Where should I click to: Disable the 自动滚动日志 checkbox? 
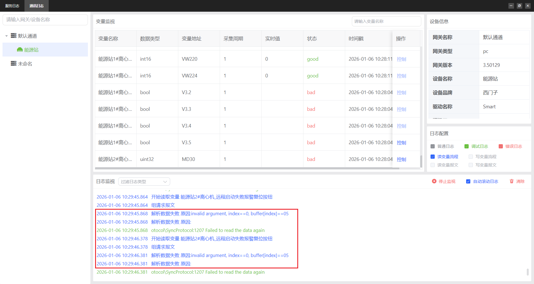click(x=468, y=181)
